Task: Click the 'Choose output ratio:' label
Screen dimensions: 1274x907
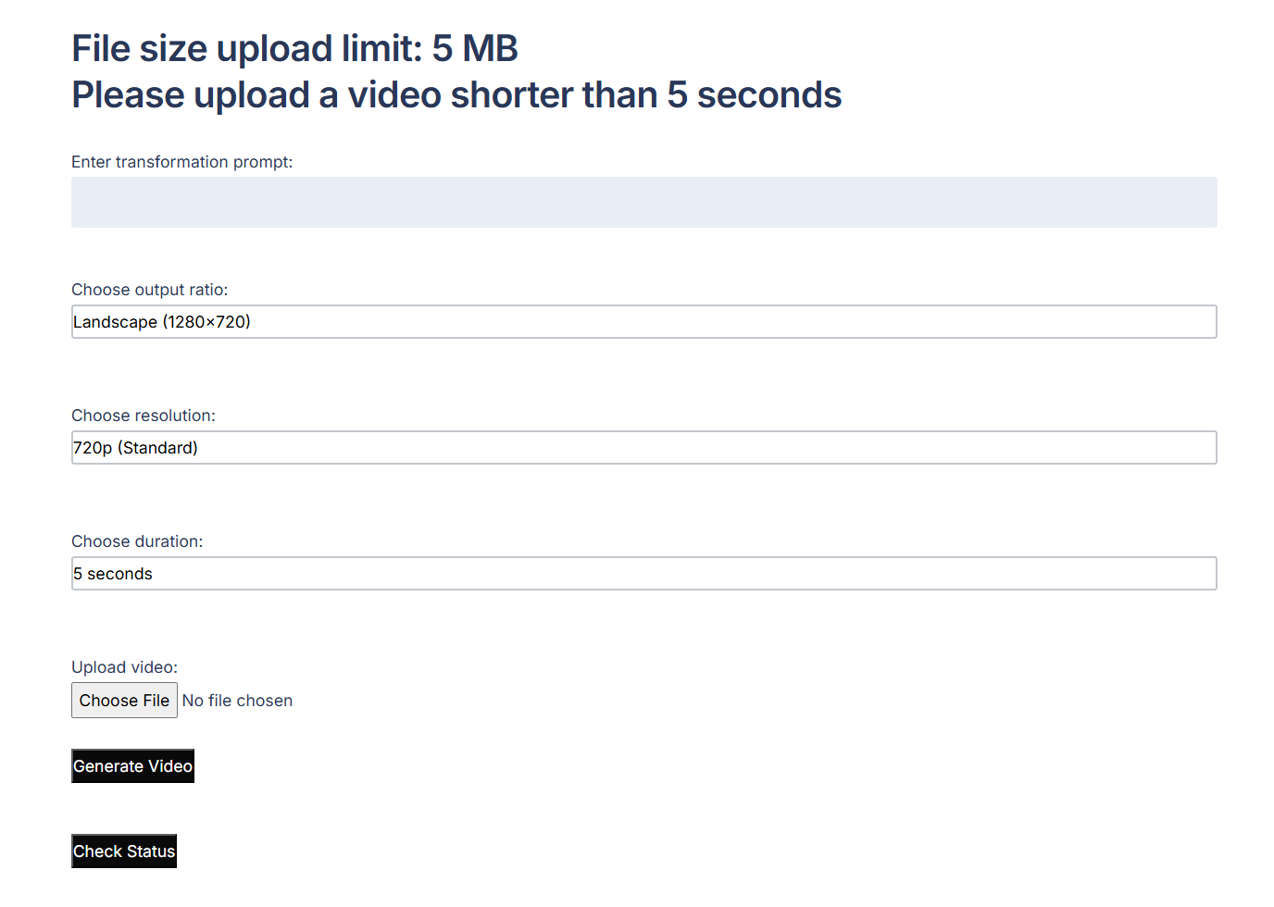Action: [149, 290]
